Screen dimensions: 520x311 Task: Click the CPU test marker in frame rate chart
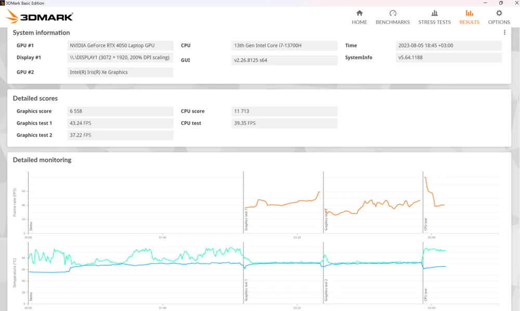click(425, 224)
